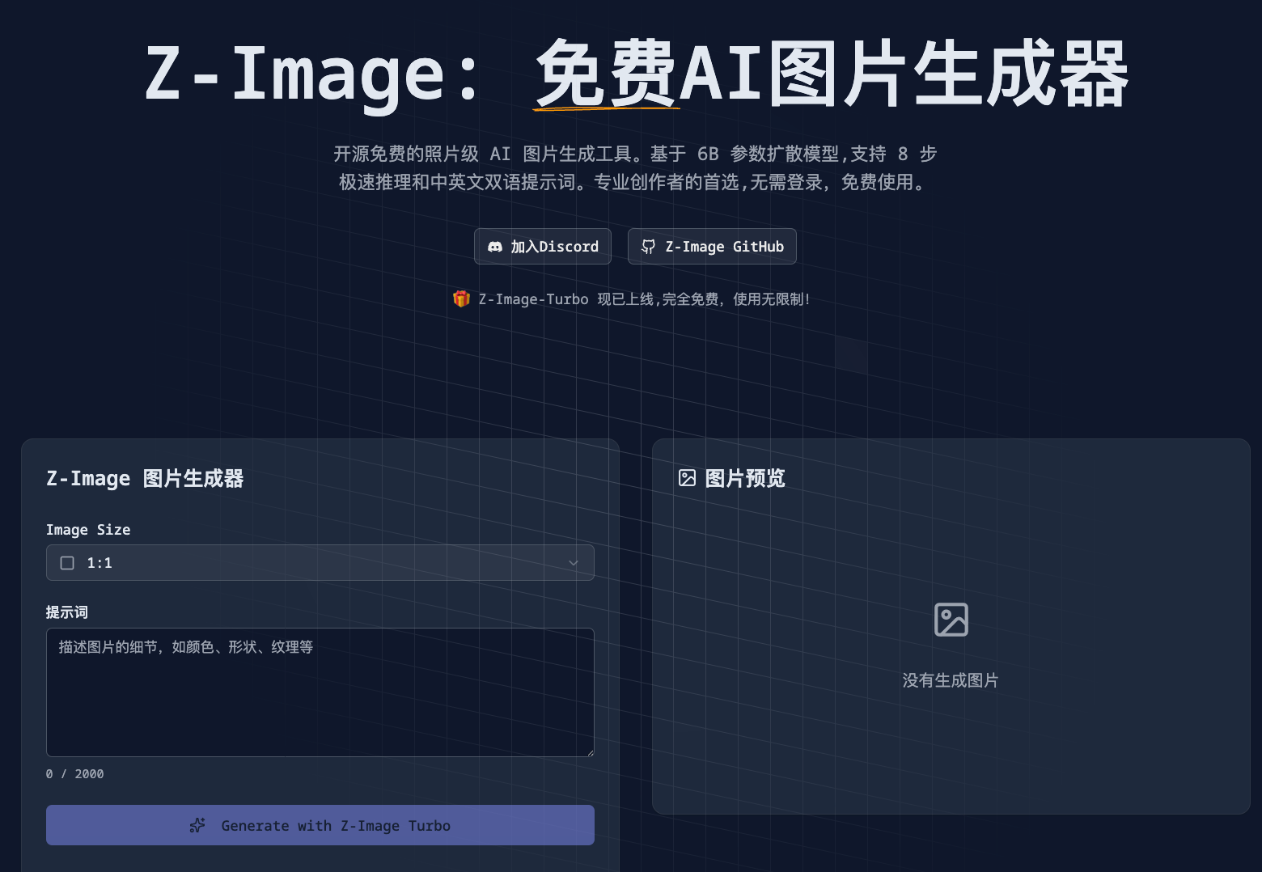Click the image preview header icon
The height and width of the screenshot is (872, 1262).
pos(687,478)
